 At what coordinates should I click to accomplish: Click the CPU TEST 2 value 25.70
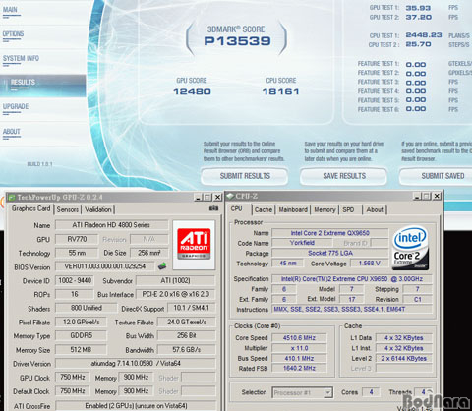418,44
